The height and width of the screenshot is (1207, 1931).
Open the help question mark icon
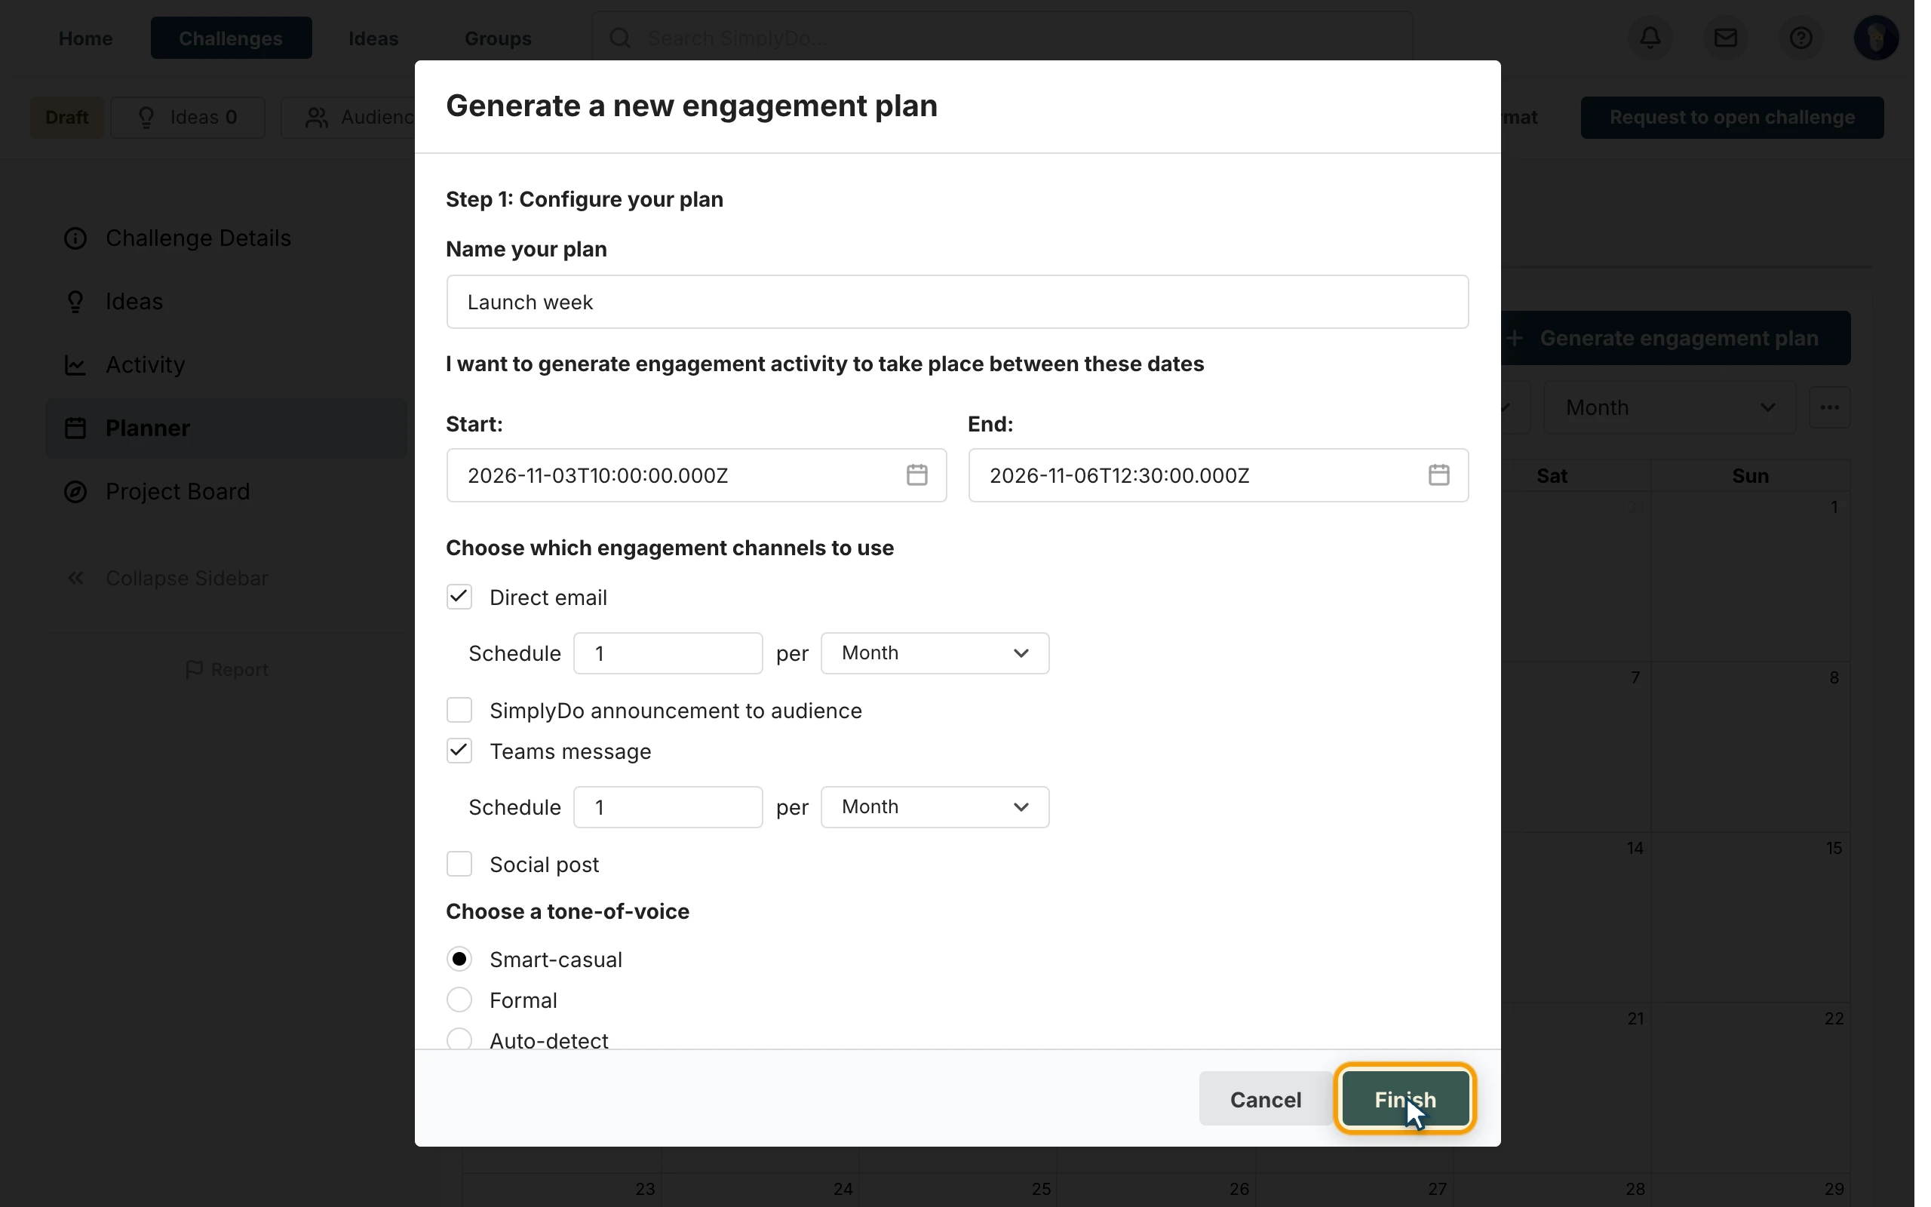pos(1801,38)
